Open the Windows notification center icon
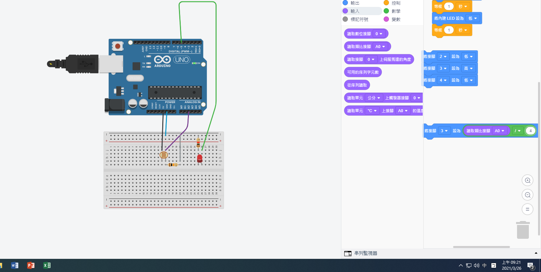Viewport: 541px width, 272px height. pos(530,265)
